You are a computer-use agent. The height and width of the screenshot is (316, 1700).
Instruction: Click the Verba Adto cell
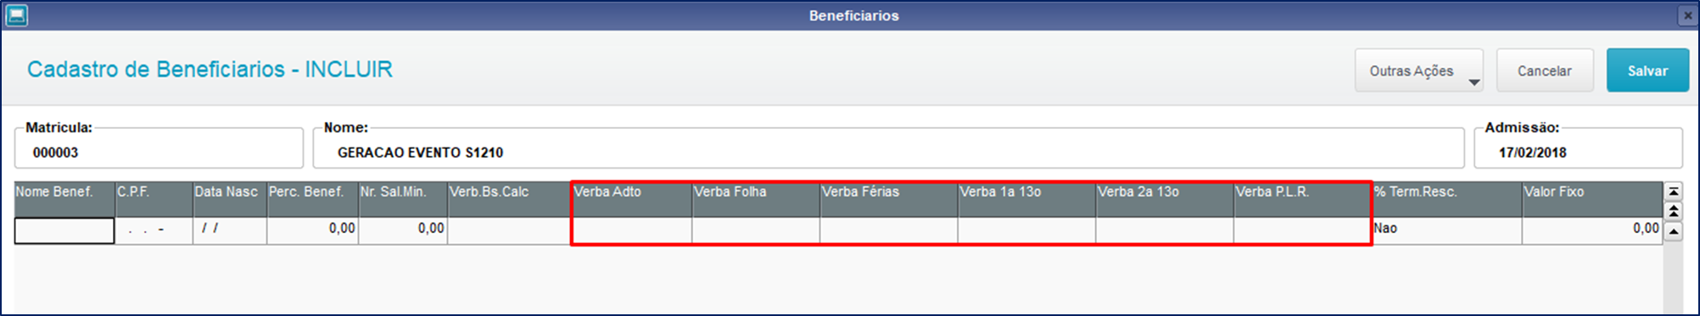pyautogui.click(x=632, y=230)
